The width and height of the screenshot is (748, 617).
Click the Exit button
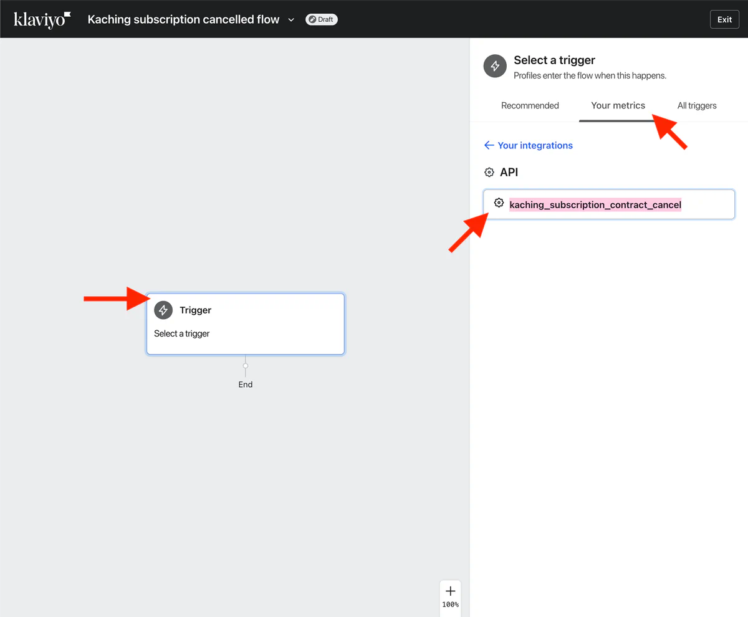click(724, 19)
